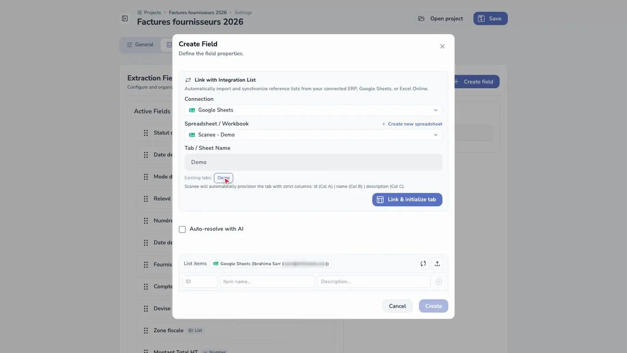
Task: Click the Item name input field
Action: coord(267,282)
